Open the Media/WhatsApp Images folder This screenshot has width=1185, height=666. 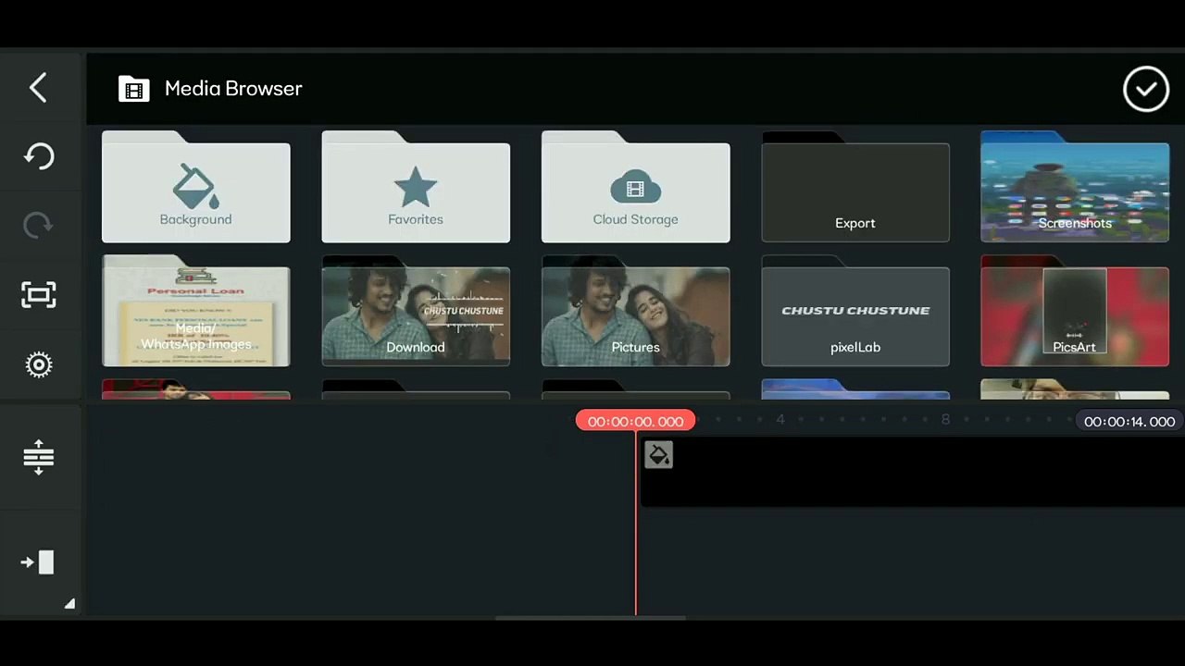(x=196, y=311)
